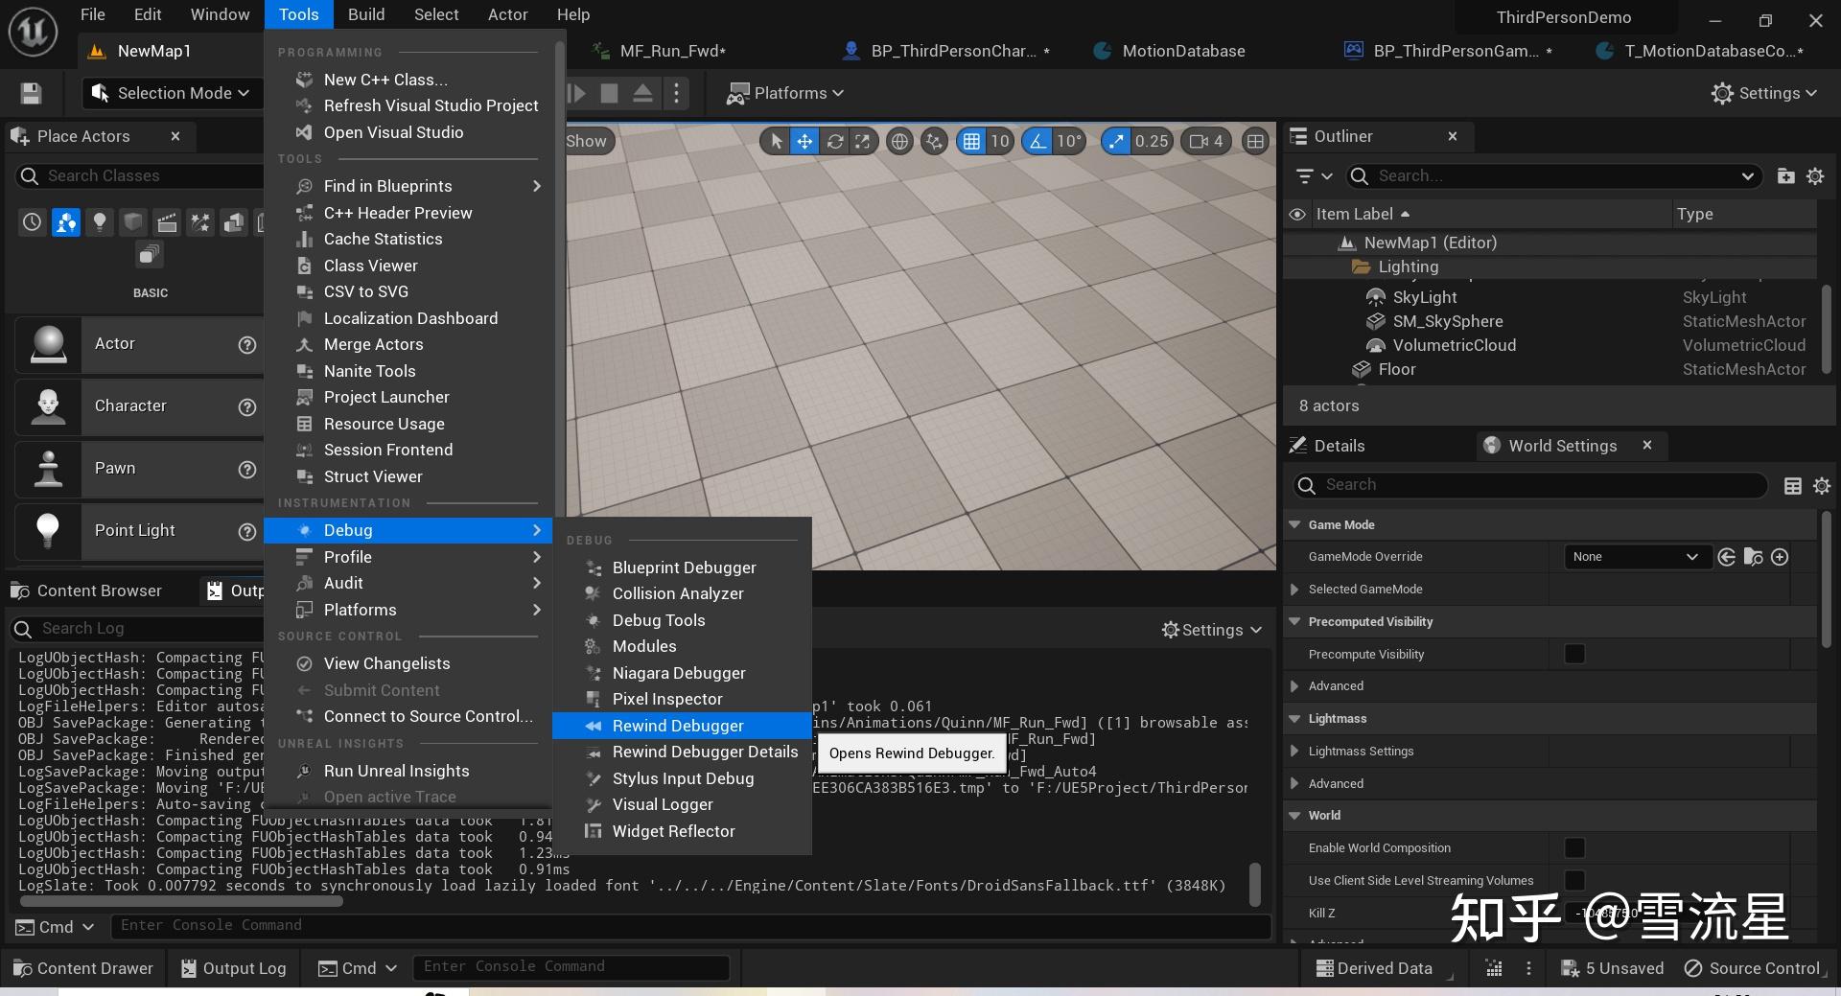Image resolution: width=1841 pixels, height=996 pixels.
Task: Toggle grid snapping in viewport toolbar
Action: point(971,142)
